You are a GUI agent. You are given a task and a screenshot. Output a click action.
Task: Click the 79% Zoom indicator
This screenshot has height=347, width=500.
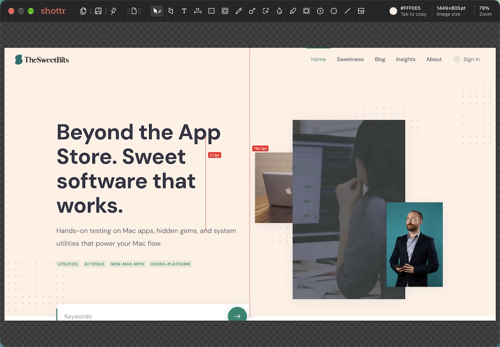pos(485,11)
